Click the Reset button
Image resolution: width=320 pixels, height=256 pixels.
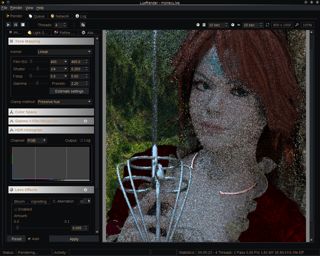(17, 239)
